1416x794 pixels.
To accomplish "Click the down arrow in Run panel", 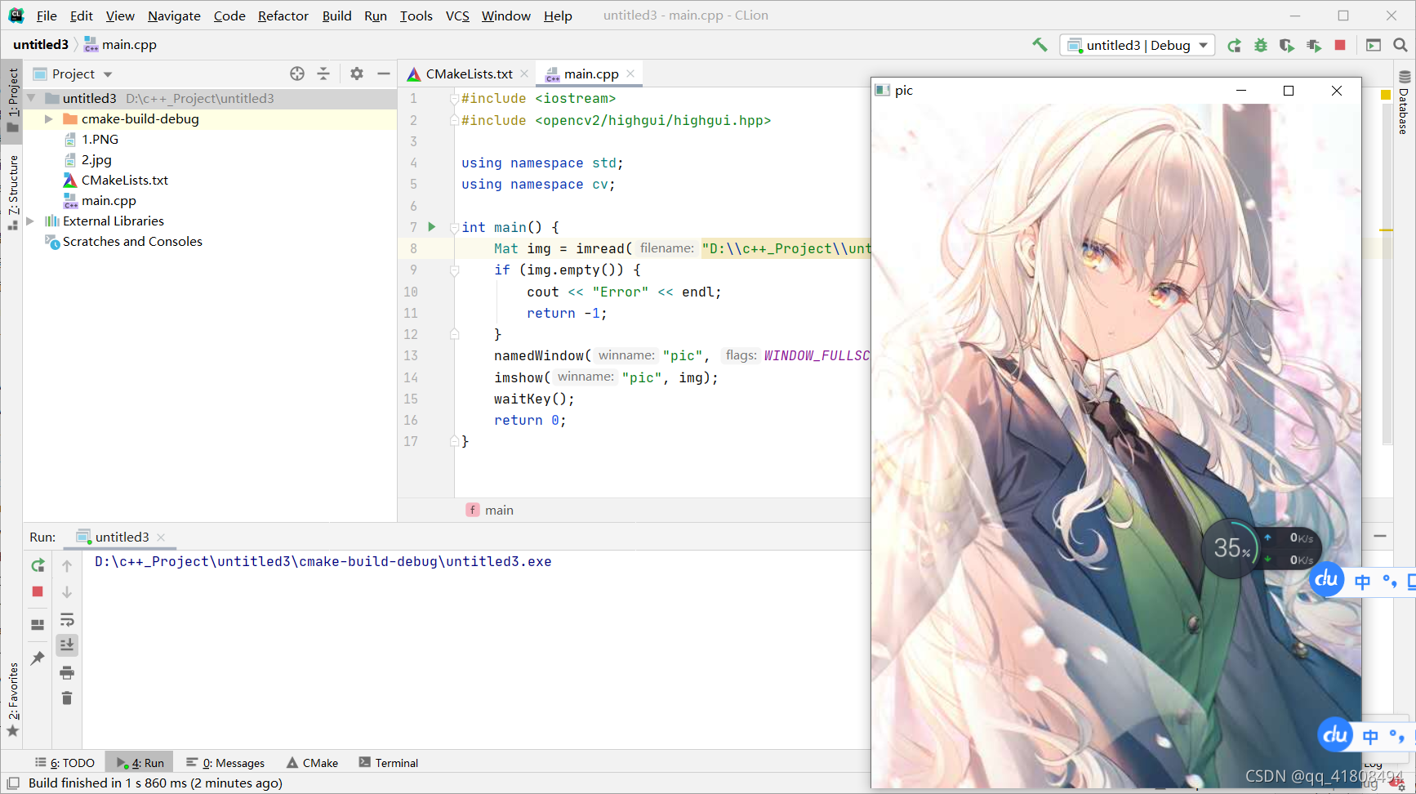I will (x=67, y=591).
